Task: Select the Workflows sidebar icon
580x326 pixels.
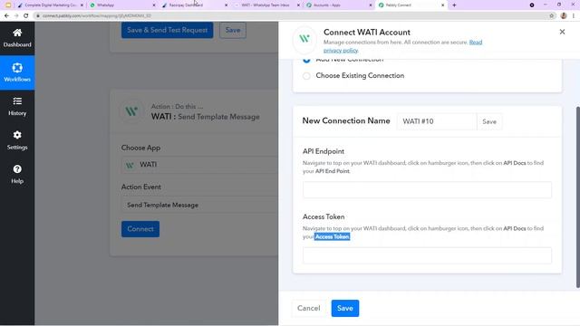Action: 17,72
